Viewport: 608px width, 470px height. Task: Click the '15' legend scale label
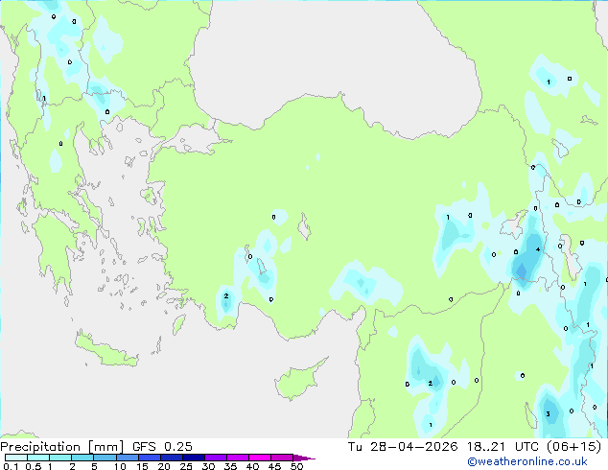pos(142,466)
